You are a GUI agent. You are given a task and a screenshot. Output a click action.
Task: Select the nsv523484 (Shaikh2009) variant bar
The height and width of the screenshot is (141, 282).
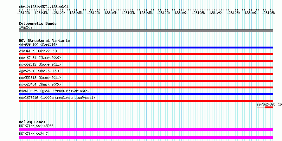click(x=146, y=87)
